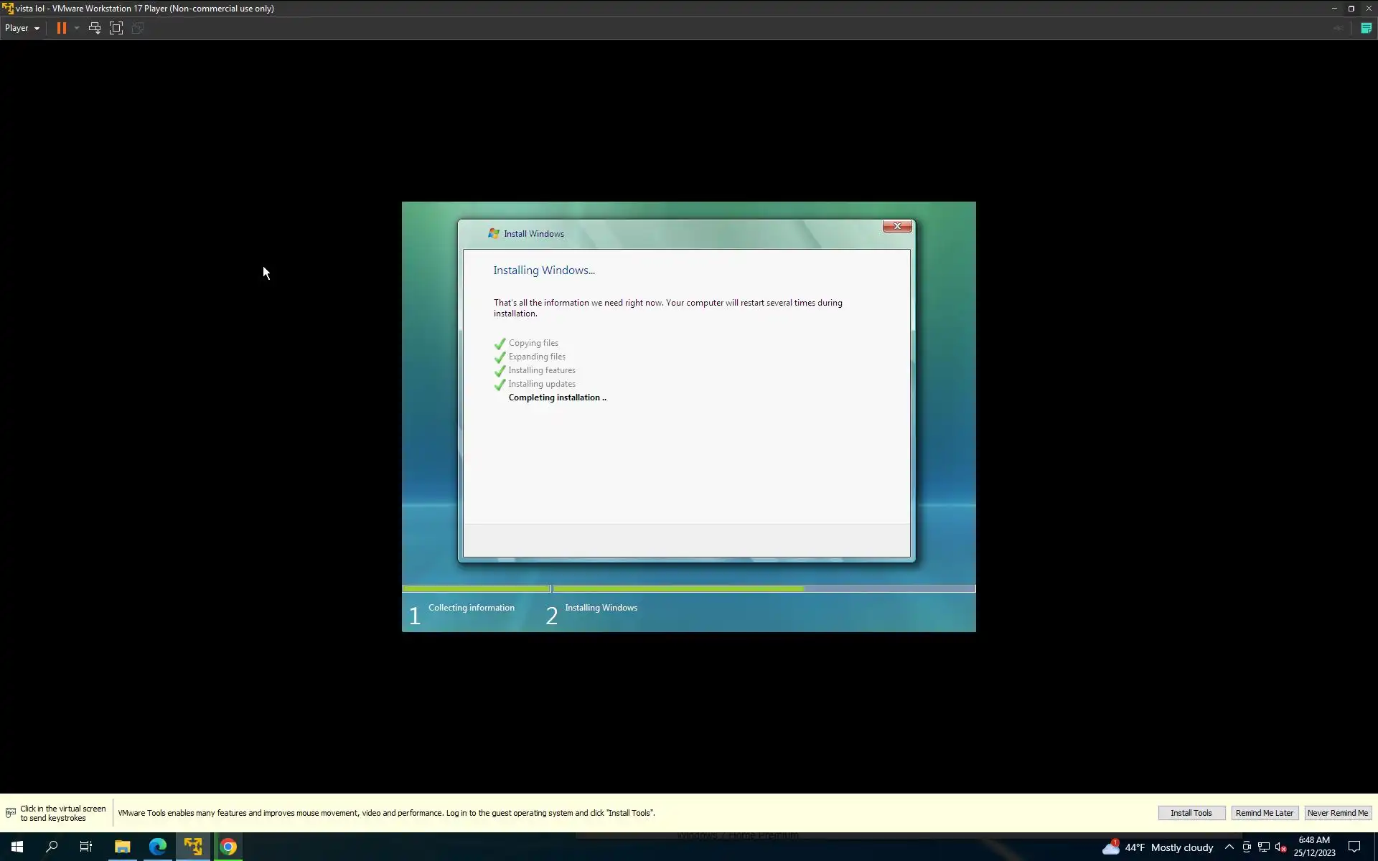The width and height of the screenshot is (1378, 861).
Task: Open the Player menu dropdown
Action: 22,28
